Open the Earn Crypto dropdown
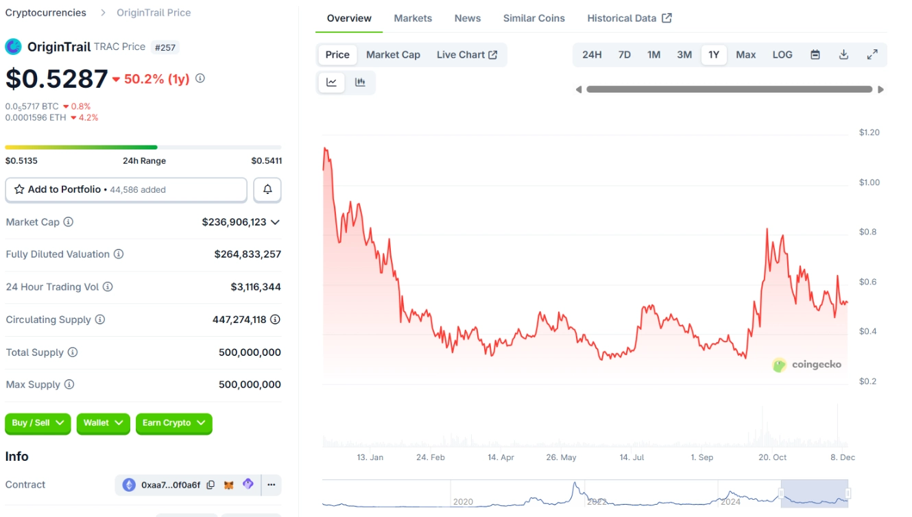Screen dimensions: 912x517 tap(173, 423)
